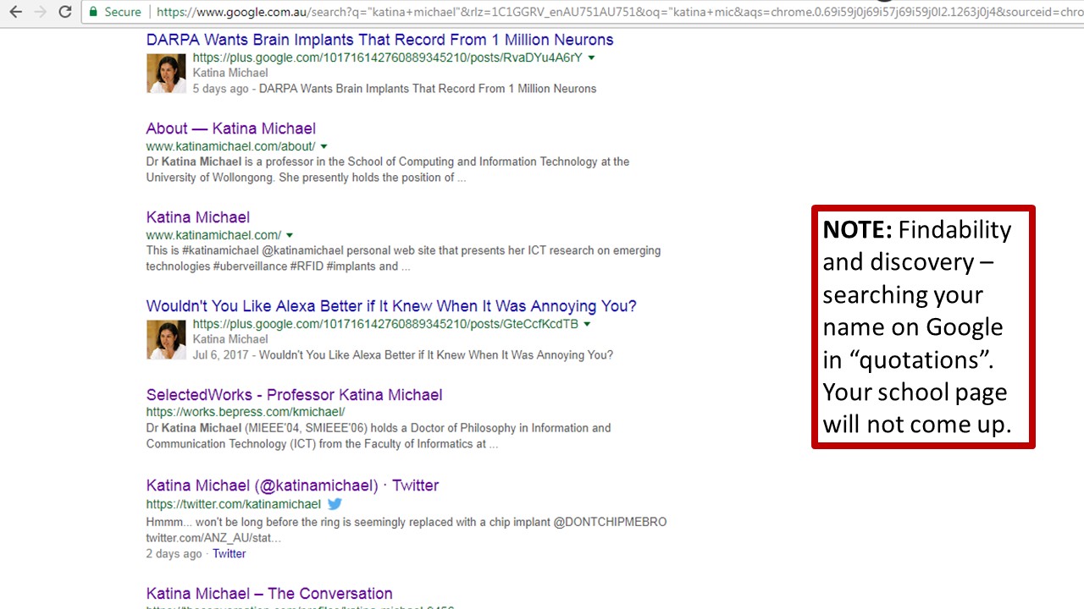Viewport: 1084px width, 609px height.
Task: Click the 'twitter.com/ANZ_AU/stat...' snippet text
Action: pos(213,538)
